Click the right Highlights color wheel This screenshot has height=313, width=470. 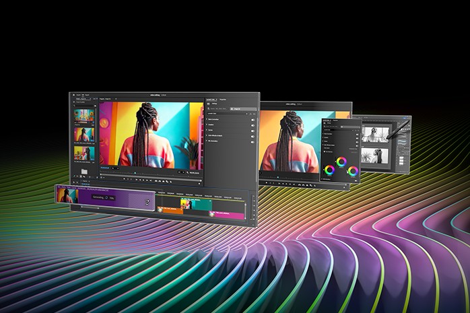coord(353,172)
